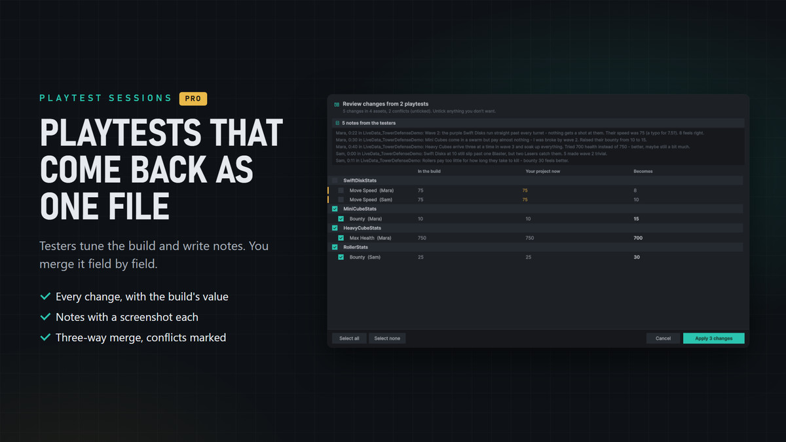Untick the MiniCubeStats group checkbox
The width and height of the screenshot is (786, 442).
[335, 209]
